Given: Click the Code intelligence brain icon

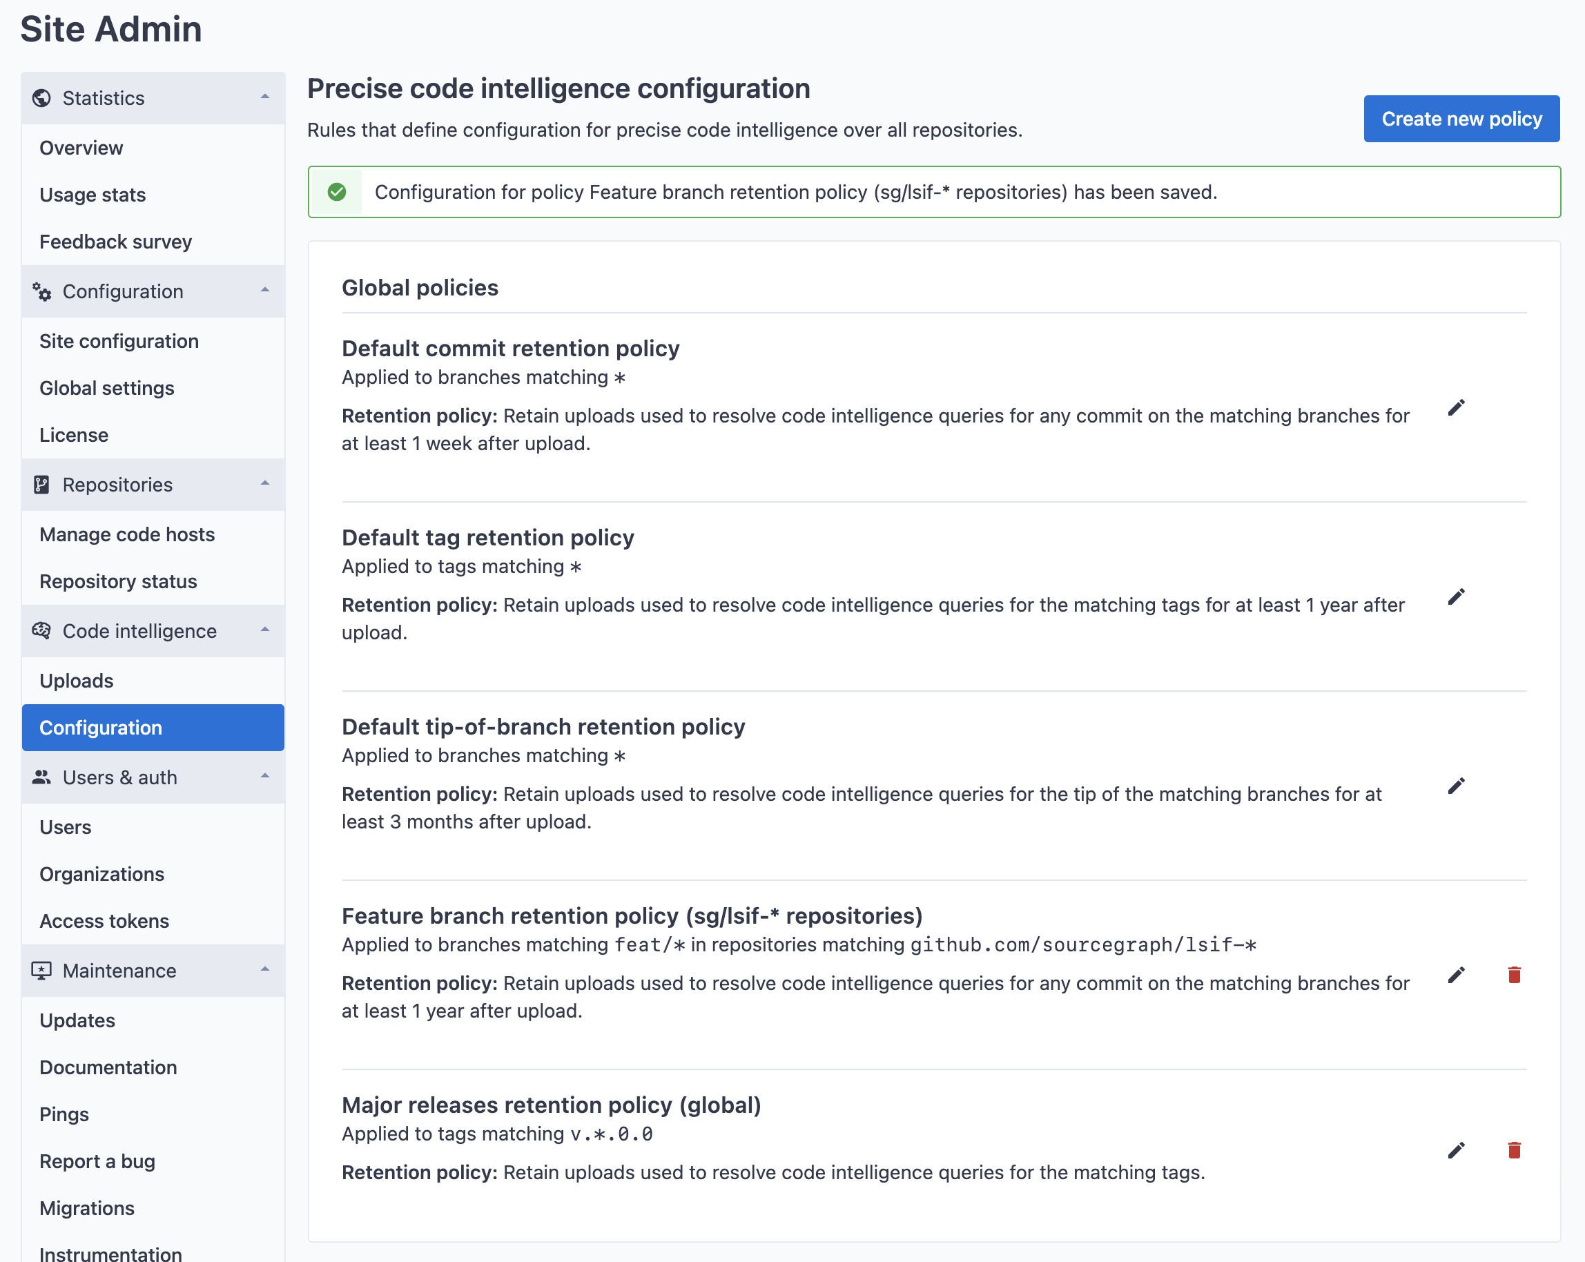Looking at the screenshot, I should pos(42,630).
